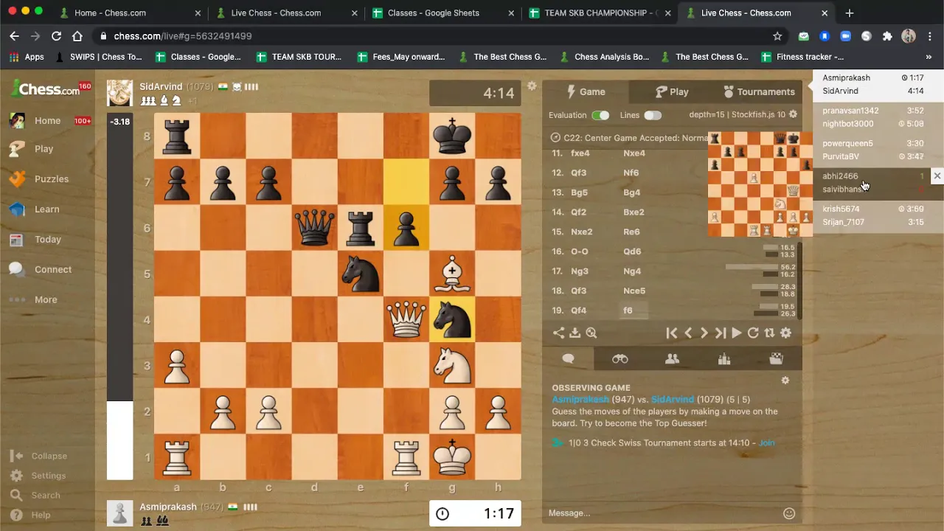The image size is (944, 531).
Task: Click the evaluation bar
Action: point(119,296)
